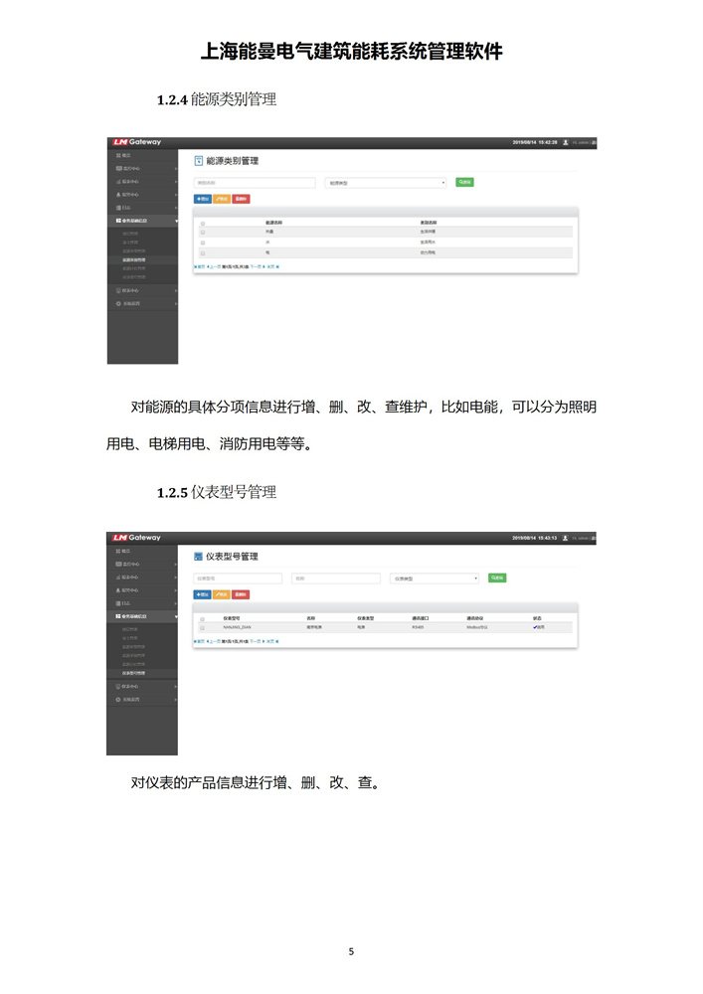Click the user avatar icon in the meter model screenshot header
The width and height of the screenshot is (703, 994).
[565, 537]
